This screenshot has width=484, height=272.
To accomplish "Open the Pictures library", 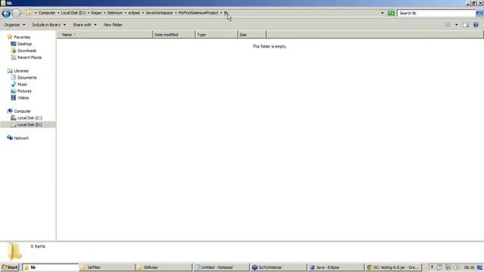I will (24, 91).
